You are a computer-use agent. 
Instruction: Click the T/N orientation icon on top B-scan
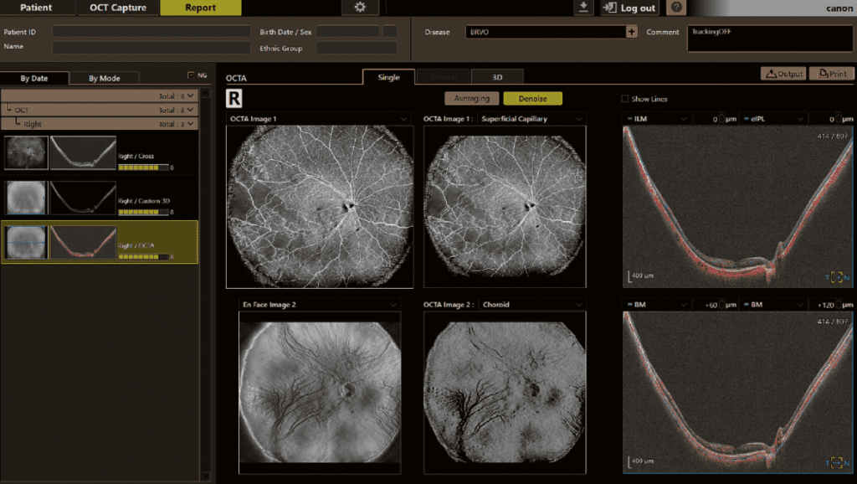coord(835,277)
